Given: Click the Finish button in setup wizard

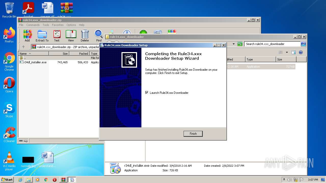Looking at the screenshot, I should [193, 134].
